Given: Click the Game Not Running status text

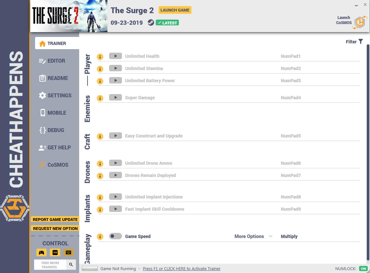Looking at the screenshot, I should tap(118, 269).
